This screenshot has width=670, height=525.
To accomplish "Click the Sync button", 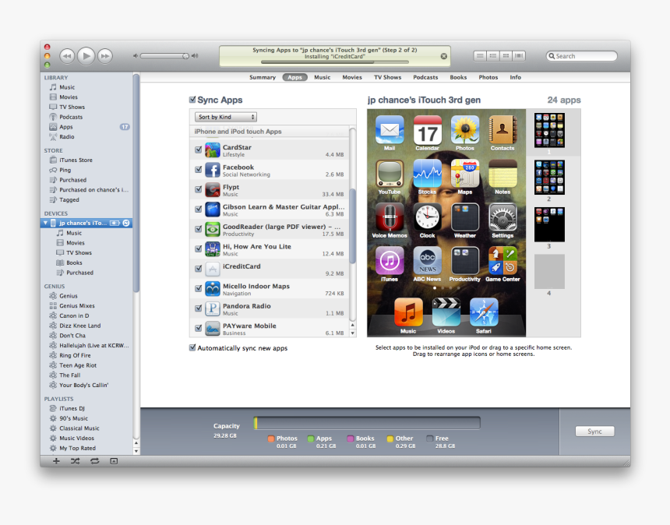I will tap(594, 431).
